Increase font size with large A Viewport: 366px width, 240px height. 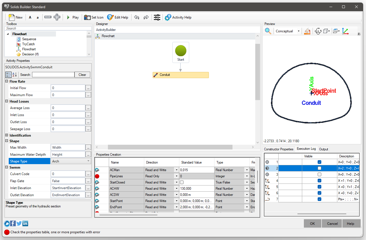click(30, 17)
